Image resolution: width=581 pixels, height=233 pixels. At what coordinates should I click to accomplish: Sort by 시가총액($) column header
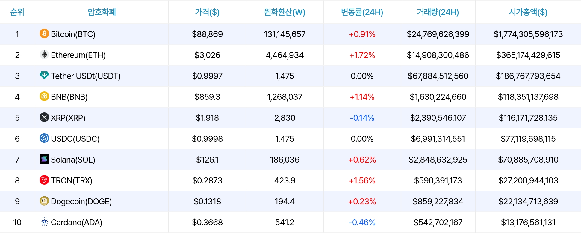tap(528, 12)
